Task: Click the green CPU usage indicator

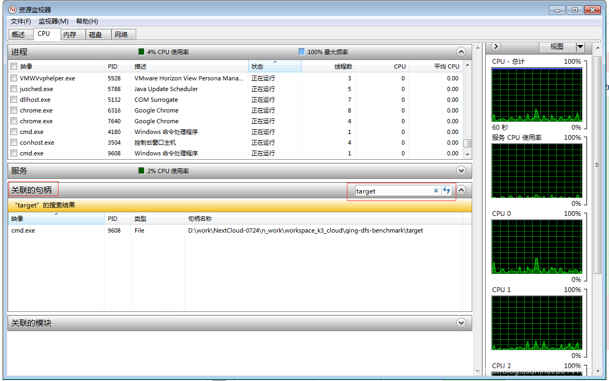Action: (142, 51)
